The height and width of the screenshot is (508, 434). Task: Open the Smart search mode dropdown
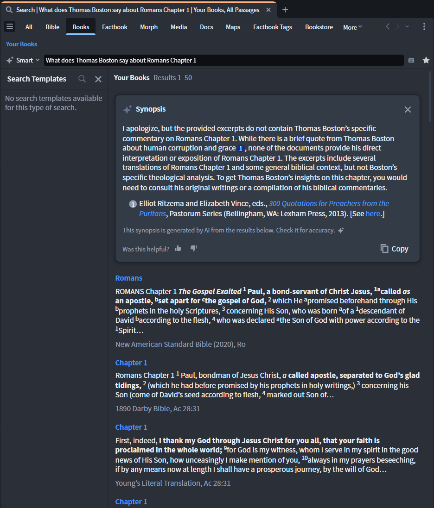point(23,60)
